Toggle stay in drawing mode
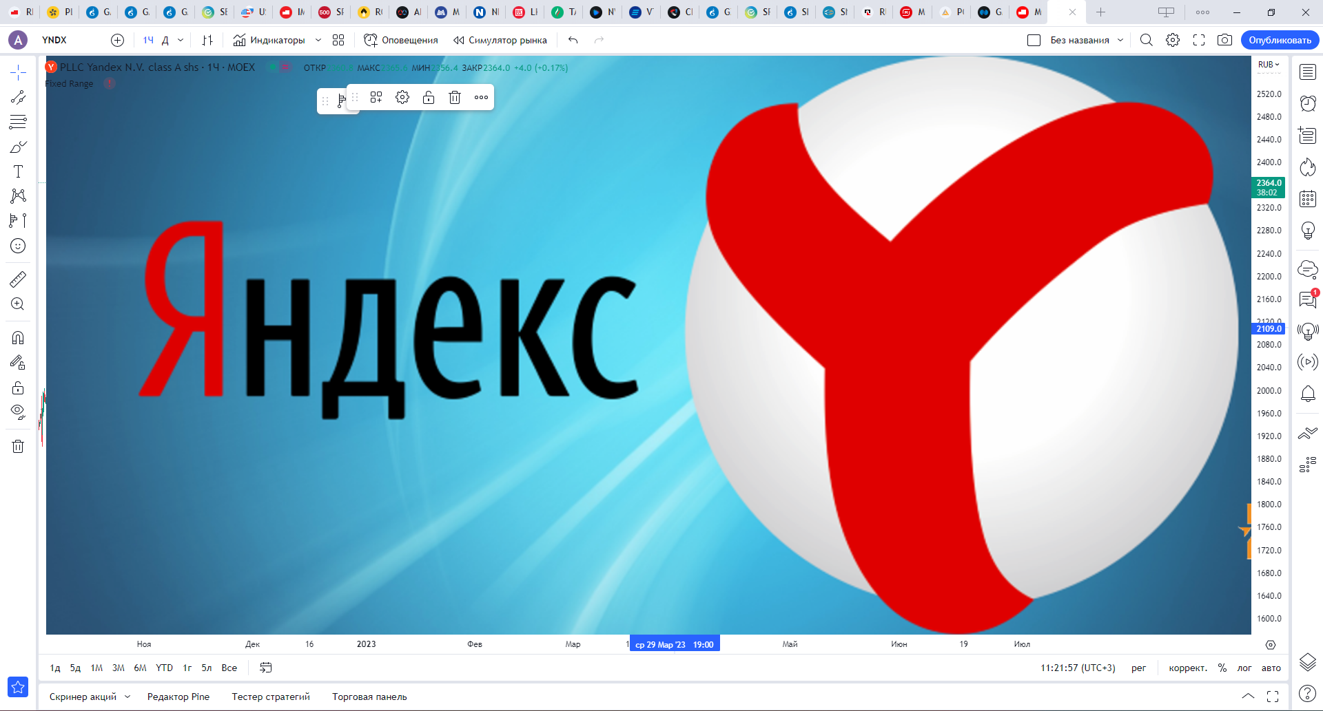Image resolution: width=1323 pixels, height=711 pixels. pos(18,362)
